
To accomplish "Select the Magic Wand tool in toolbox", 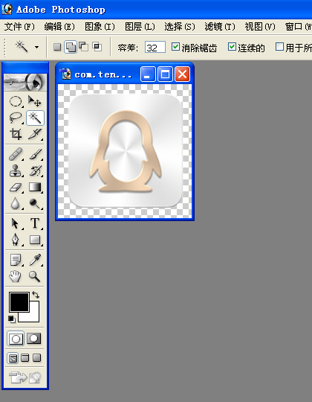I will (x=35, y=118).
